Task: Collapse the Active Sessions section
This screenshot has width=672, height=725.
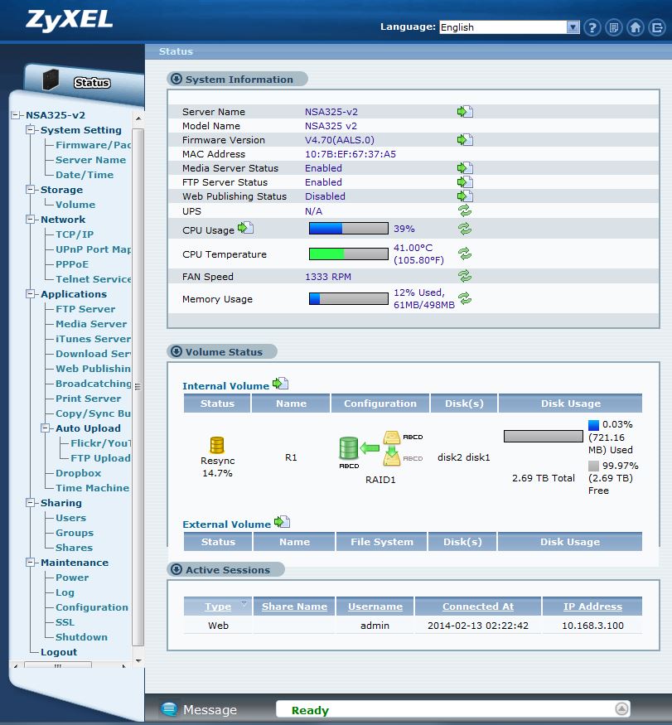Action: click(x=176, y=569)
